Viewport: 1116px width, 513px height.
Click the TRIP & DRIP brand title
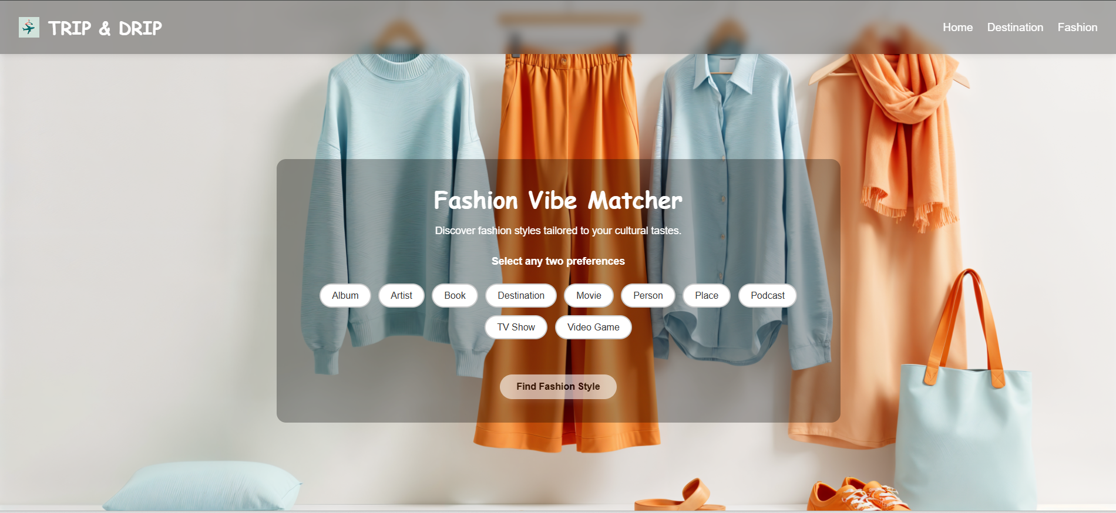click(x=105, y=28)
